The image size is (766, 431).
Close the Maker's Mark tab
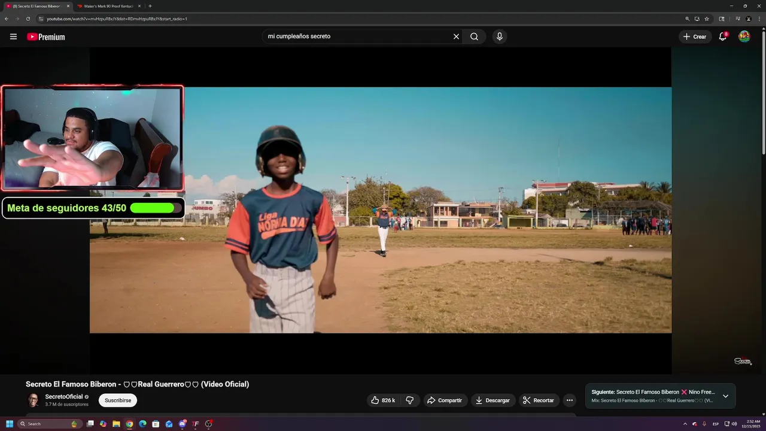tap(139, 6)
